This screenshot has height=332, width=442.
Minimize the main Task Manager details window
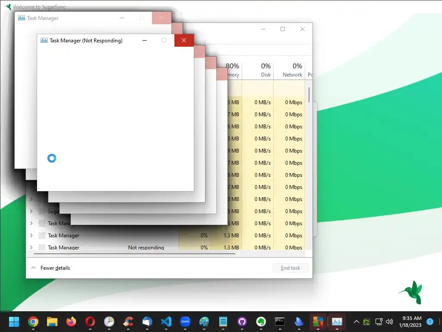tap(263, 29)
